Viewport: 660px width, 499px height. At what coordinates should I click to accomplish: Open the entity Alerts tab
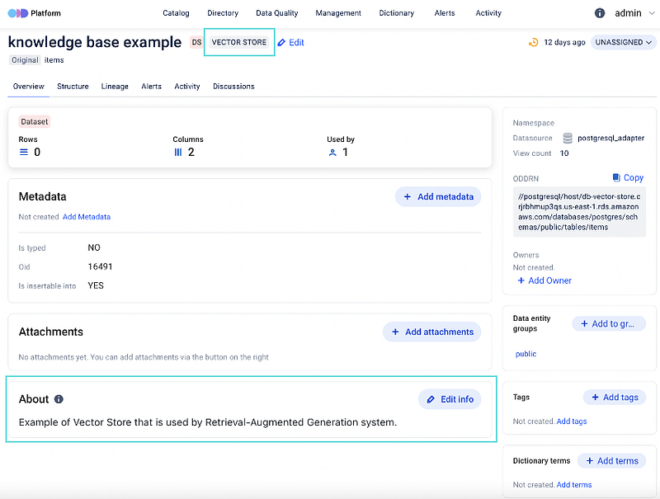pos(152,87)
